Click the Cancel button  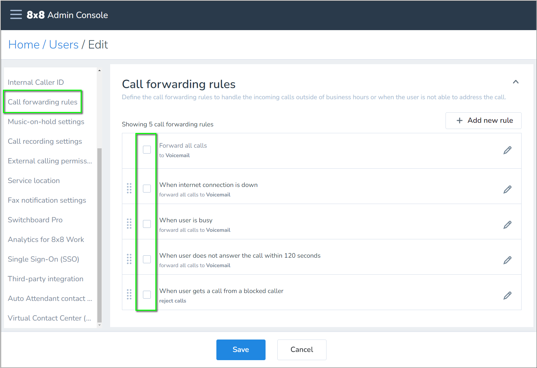(x=301, y=349)
